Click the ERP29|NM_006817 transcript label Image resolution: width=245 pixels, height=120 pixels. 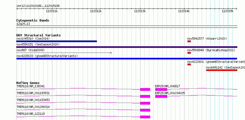pyautogui.click(x=167, y=86)
